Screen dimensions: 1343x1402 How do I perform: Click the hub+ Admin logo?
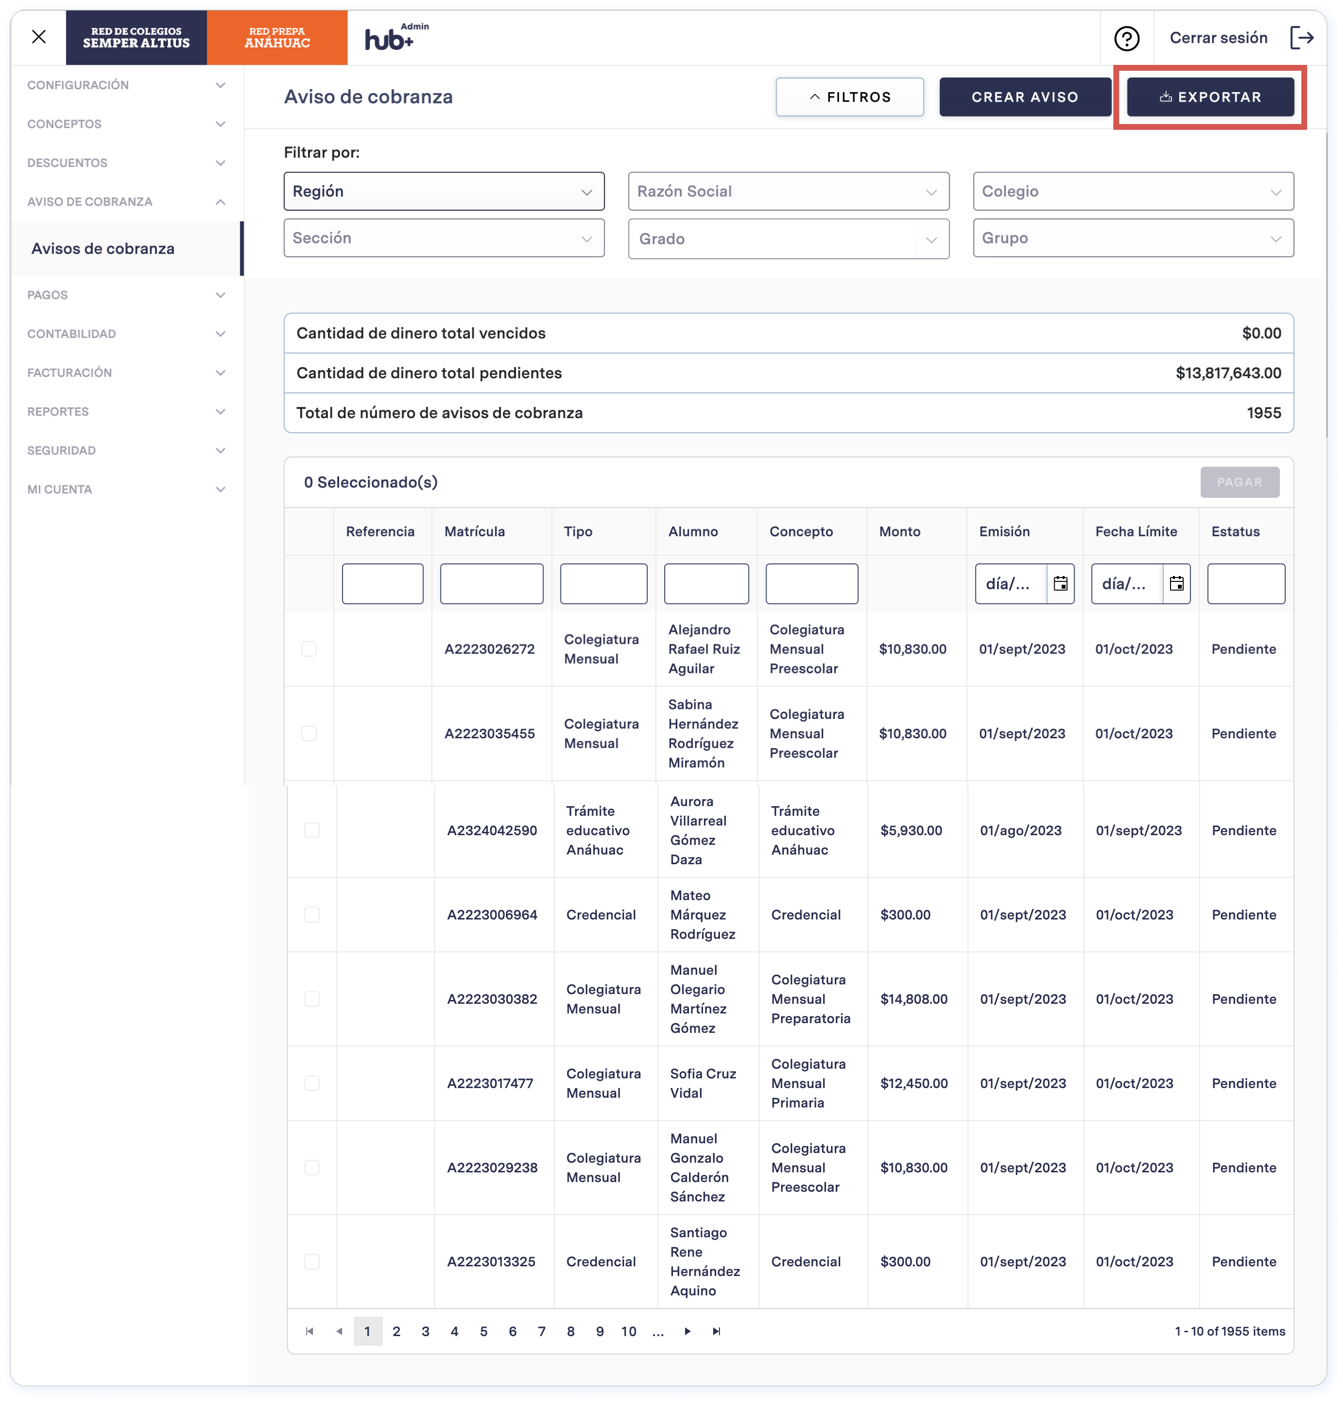point(396,36)
